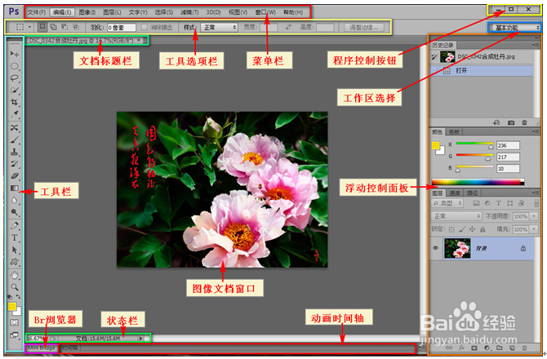This screenshot has height=359, width=547.
Task: Select the Dodge tool
Action: point(15,212)
